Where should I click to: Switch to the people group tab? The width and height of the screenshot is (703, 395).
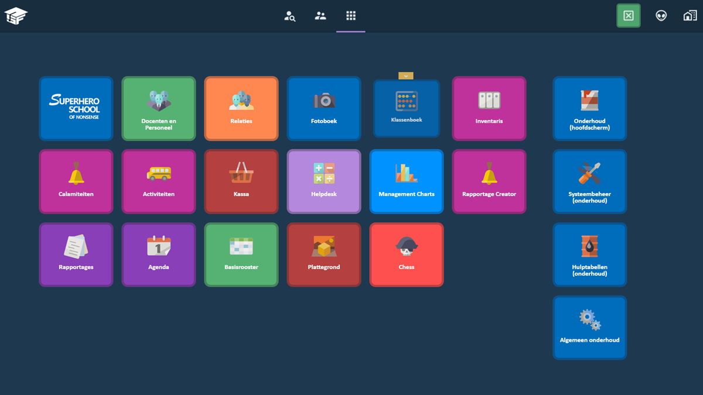pos(320,16)
